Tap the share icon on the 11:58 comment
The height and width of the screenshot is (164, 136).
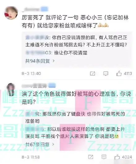pos(91,157)
